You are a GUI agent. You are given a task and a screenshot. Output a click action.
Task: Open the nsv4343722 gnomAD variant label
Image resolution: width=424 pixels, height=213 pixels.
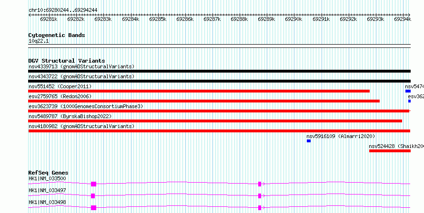tap(81, 76)
